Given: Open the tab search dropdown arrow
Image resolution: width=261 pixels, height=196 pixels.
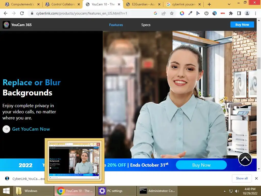Looking at the screenshot, I should pyautogui.click(x=229, y=4).
